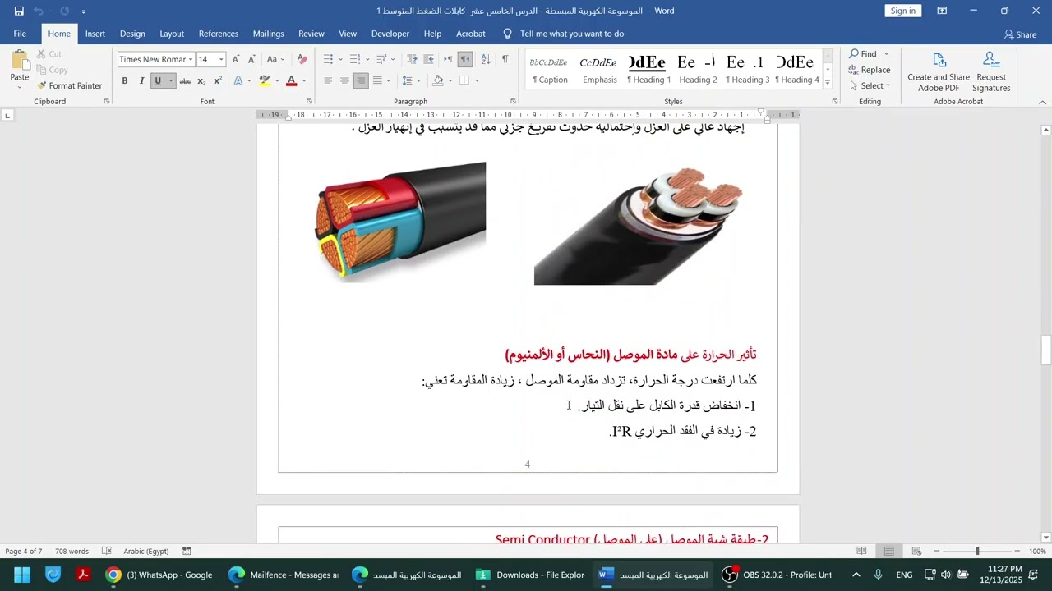Image resolution: width=1052 pixels, height=591 pixels.
Task: Open the Paragraph settings dialog launcher
Action: point(513,102)
